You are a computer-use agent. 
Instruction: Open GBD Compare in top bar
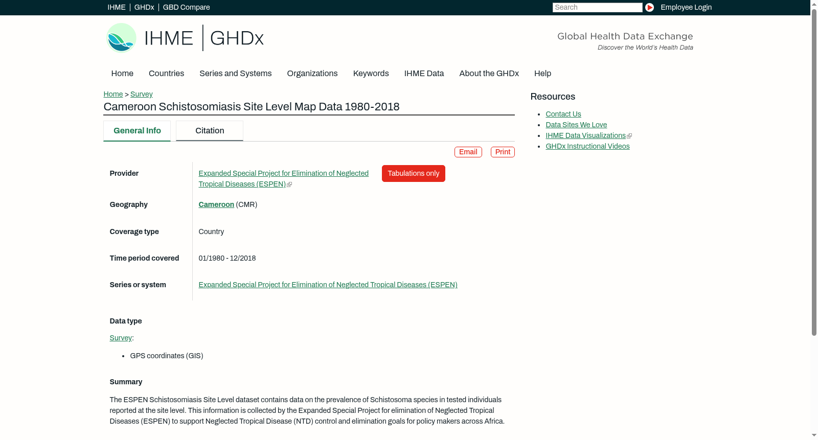(187, 7)
